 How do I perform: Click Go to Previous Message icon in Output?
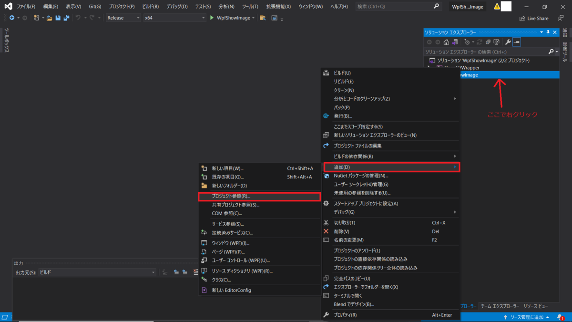[176, 272]
